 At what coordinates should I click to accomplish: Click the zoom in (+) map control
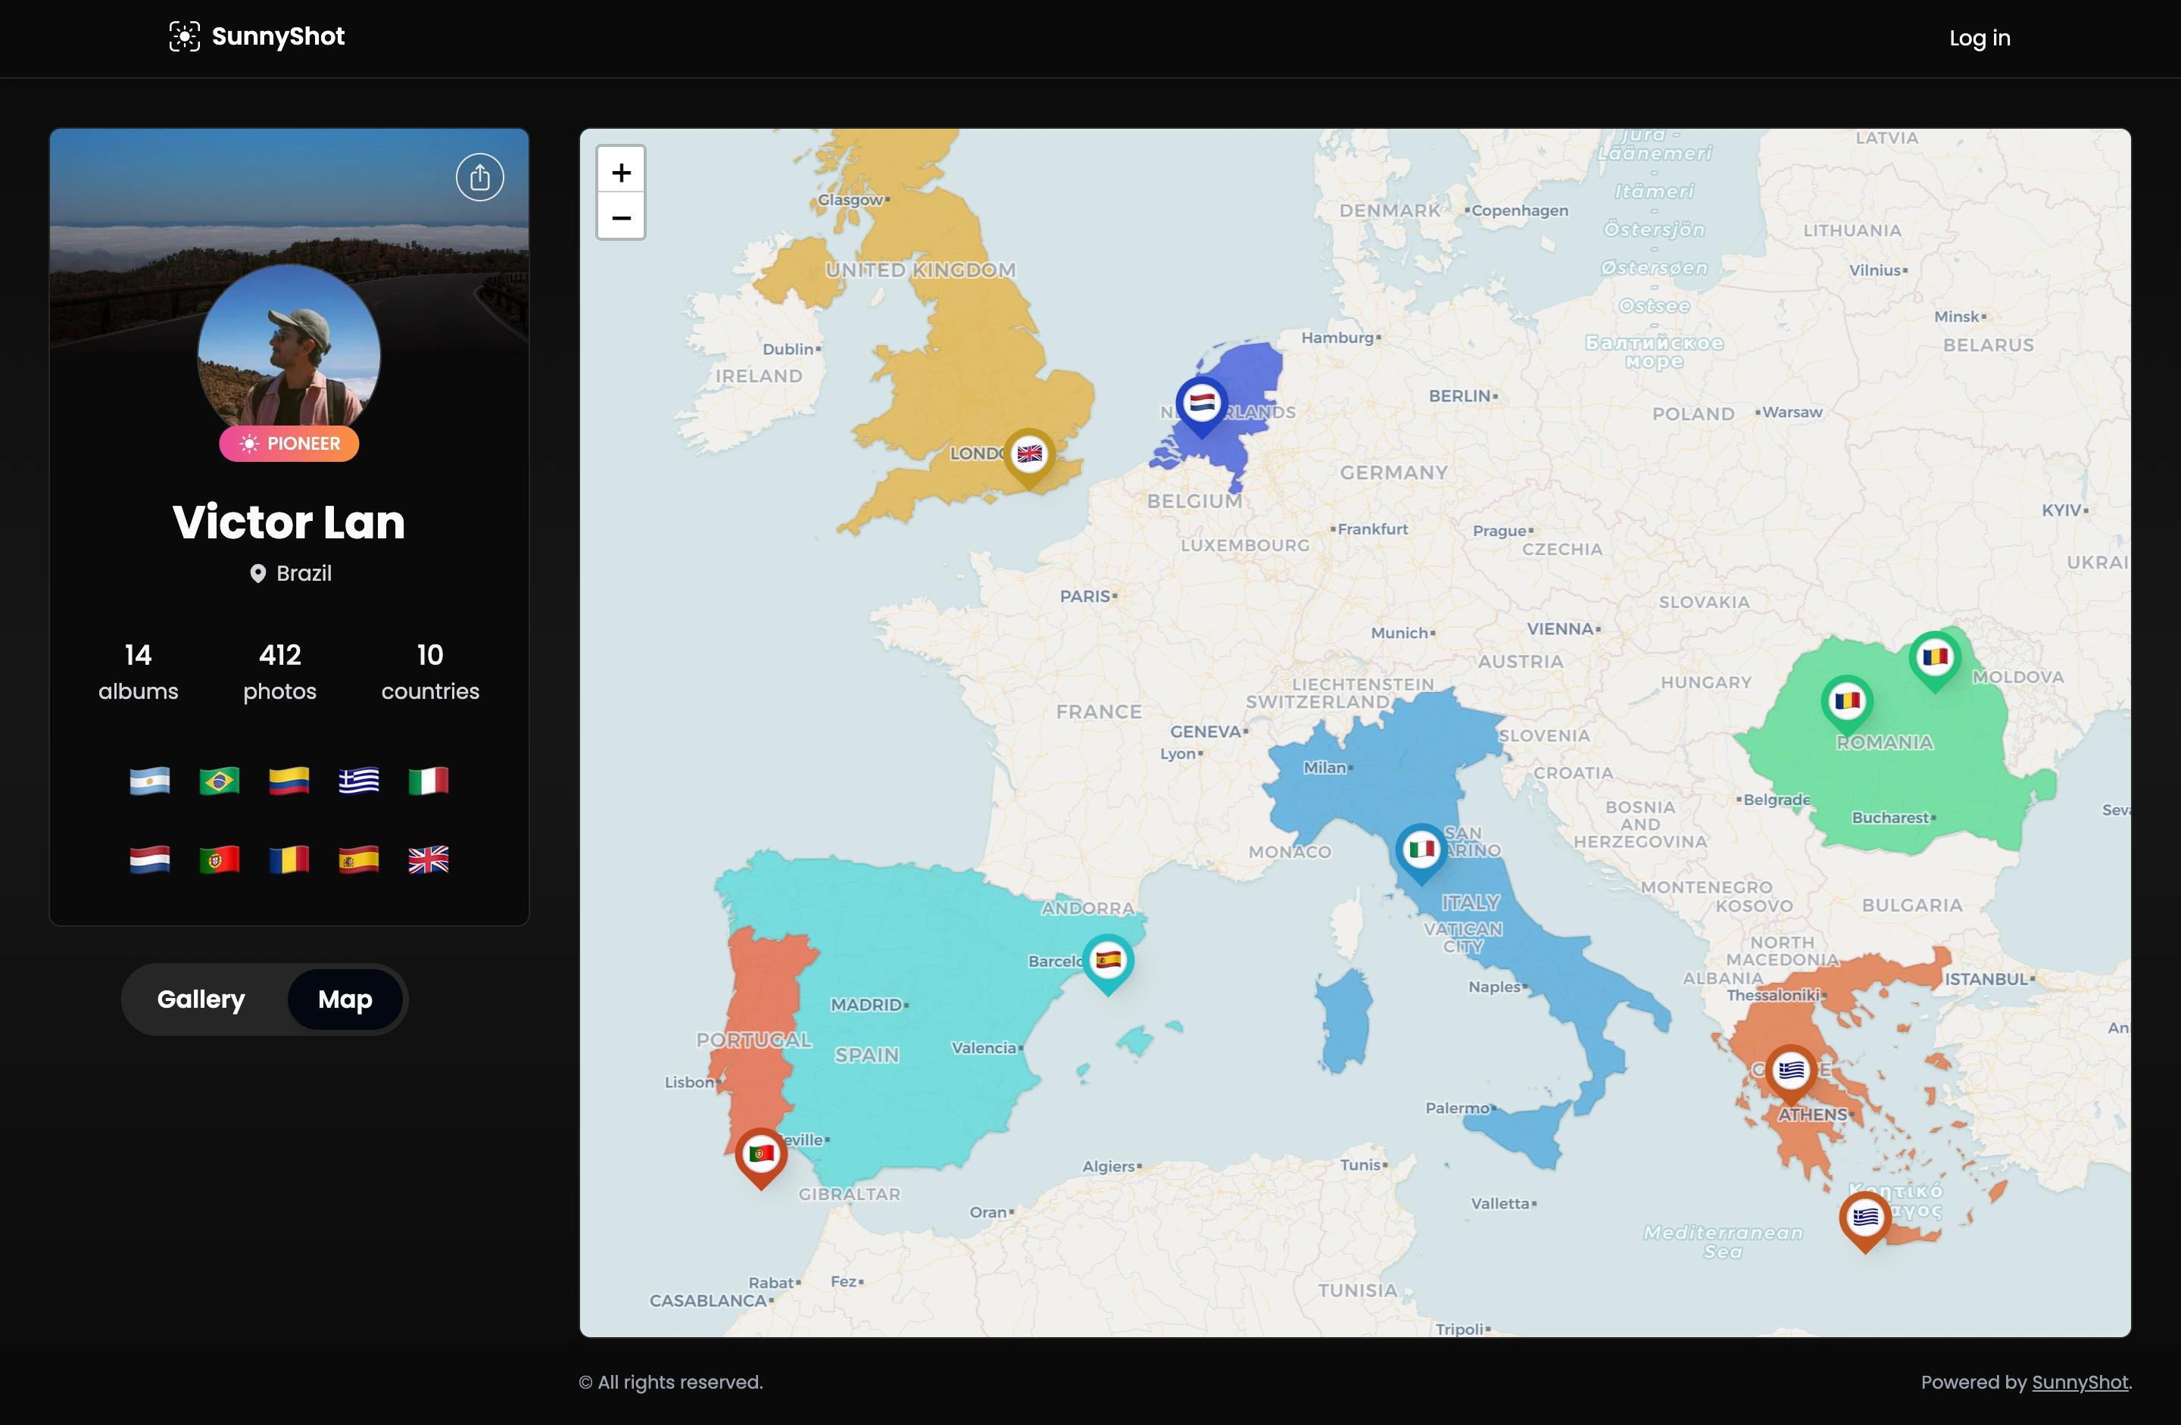[622, 170]
